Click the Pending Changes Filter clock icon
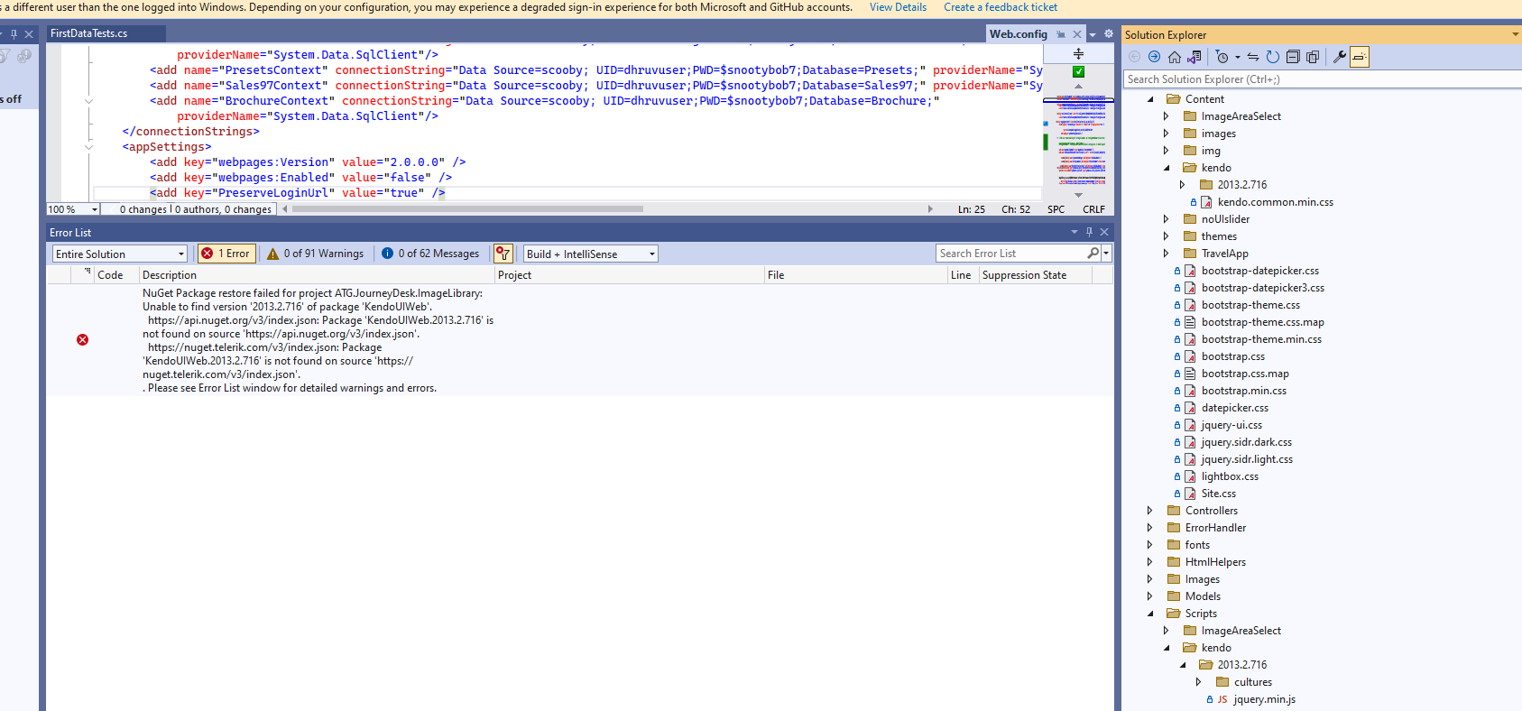This screenshot has width=1522, height=711. 1222,57
